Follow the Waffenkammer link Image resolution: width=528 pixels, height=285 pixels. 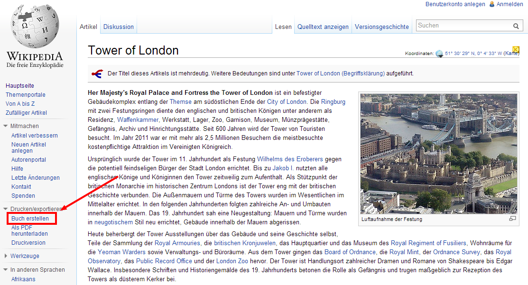point(138,120)
